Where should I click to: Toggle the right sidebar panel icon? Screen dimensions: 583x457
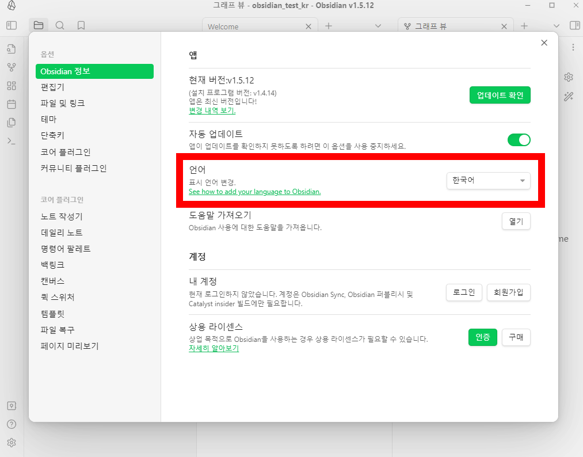click(574, 25)
